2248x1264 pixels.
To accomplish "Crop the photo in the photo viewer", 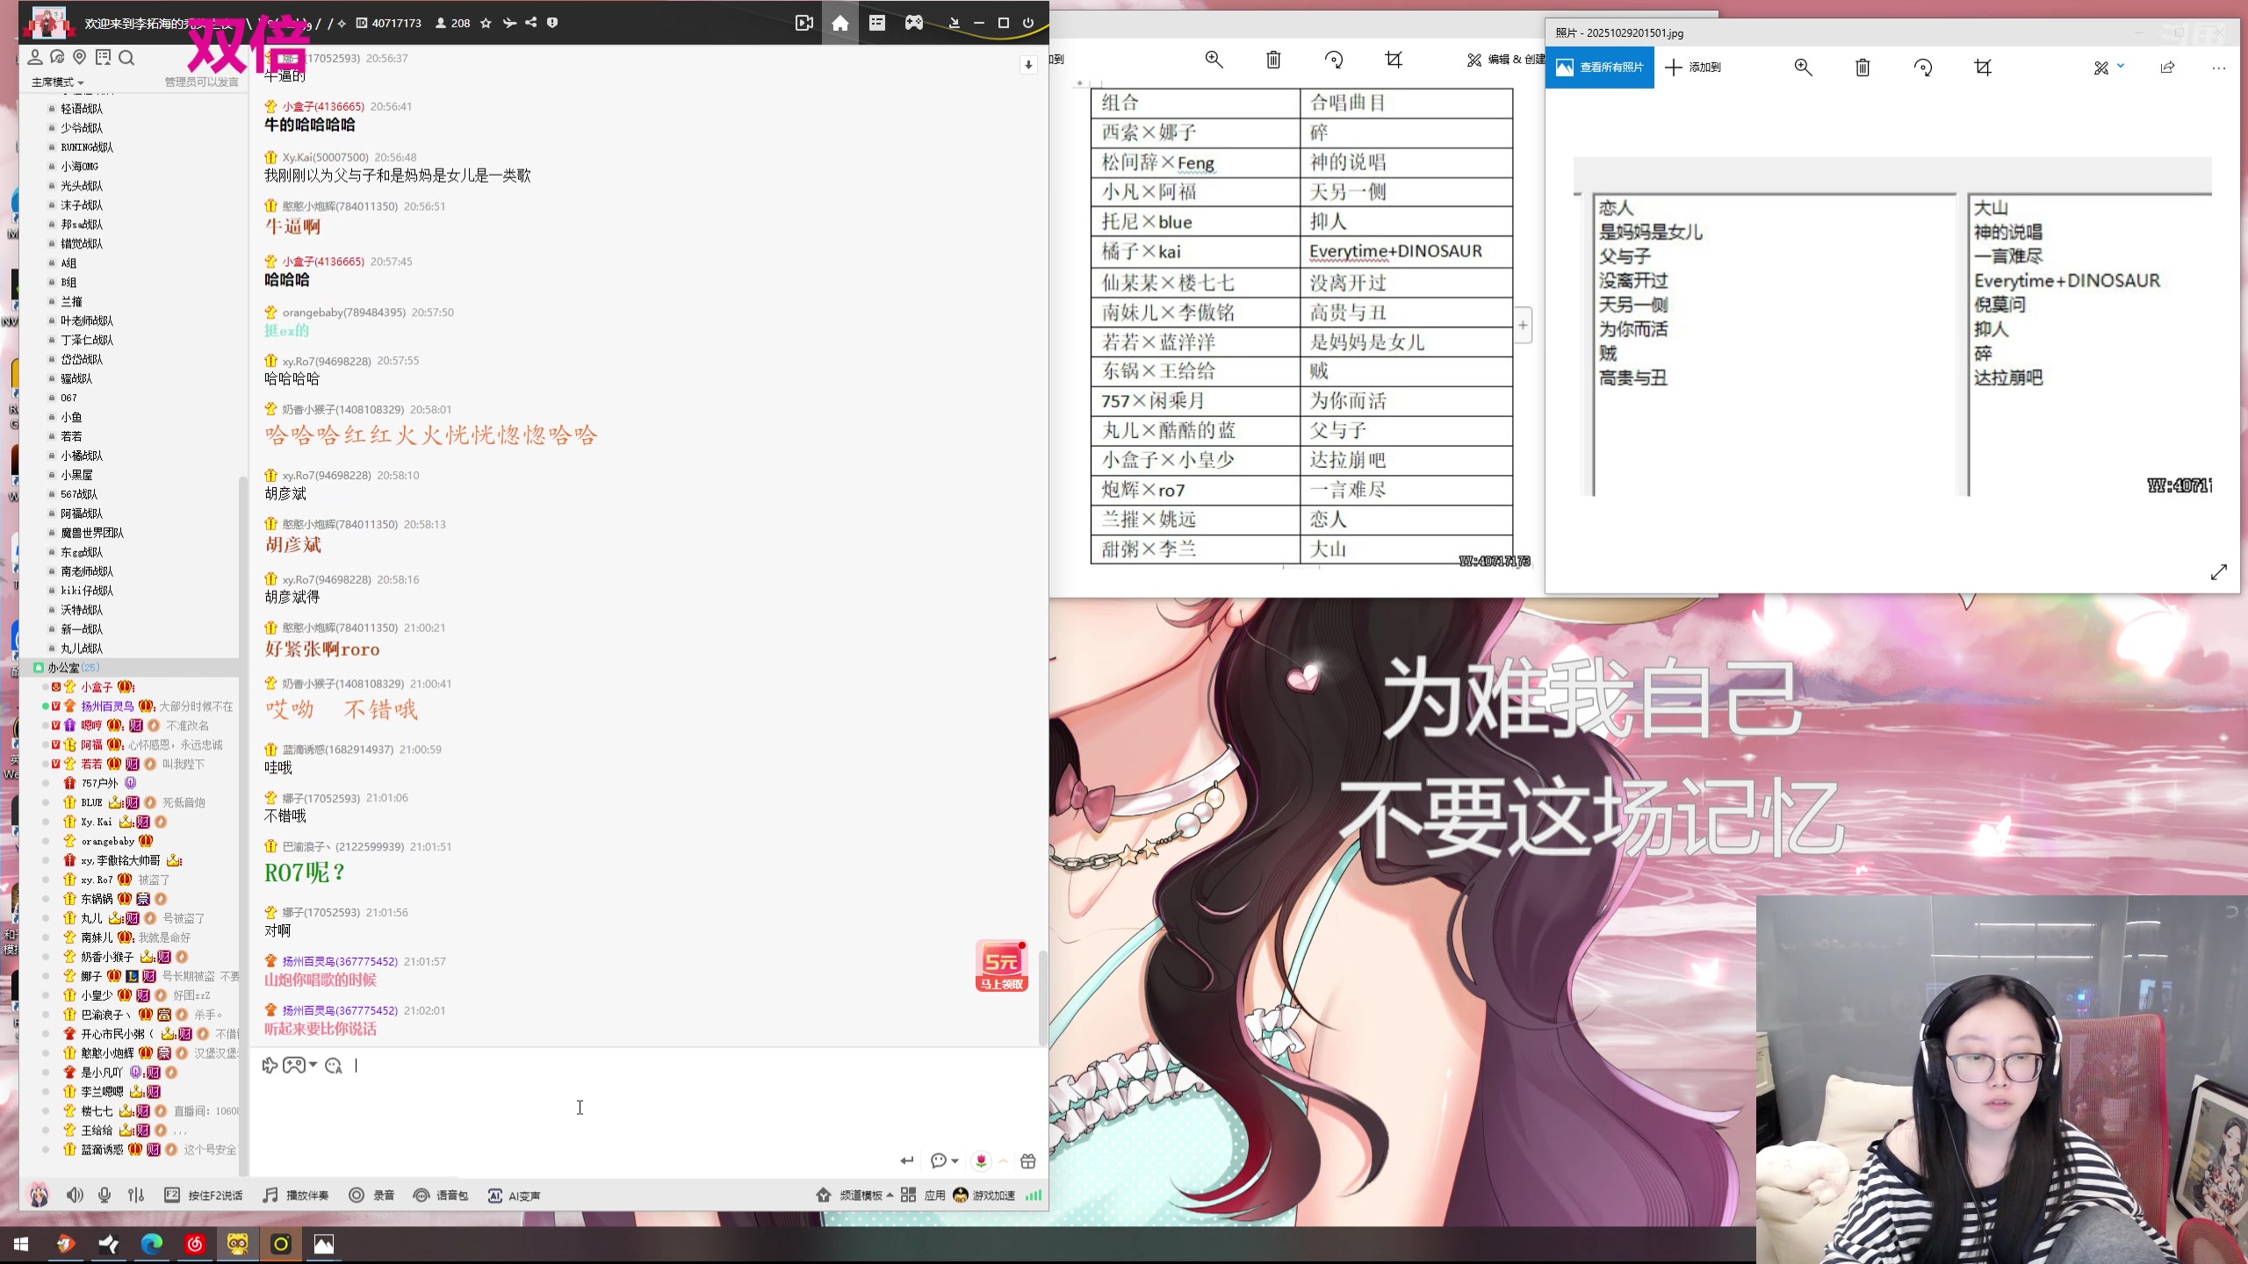I will [1982, 68].
